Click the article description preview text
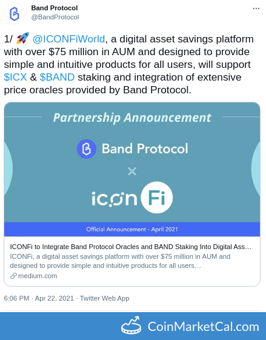Image resolution: width=266 pixels, height=340 pixels. (x=120, y=261)
